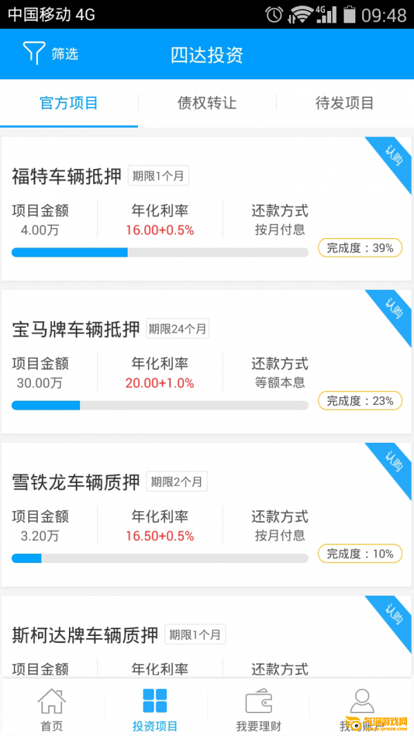Tap the battery status icon
Image resolution: width=414 pixels, height=736 pixels.
(x=350, y=14)
